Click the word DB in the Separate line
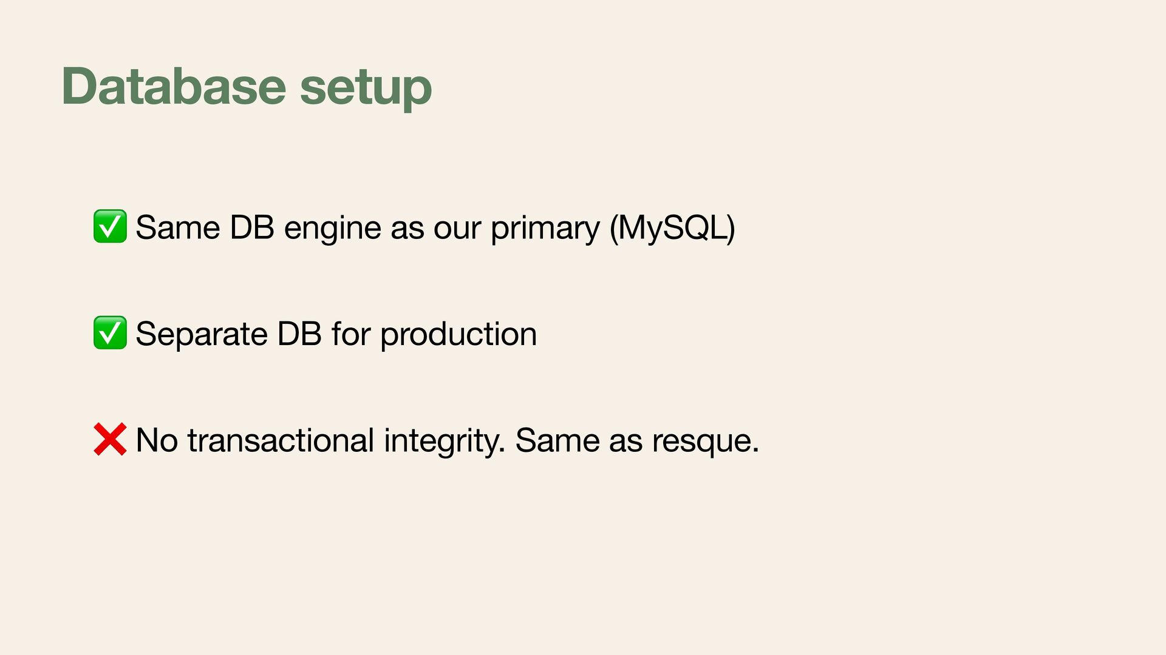 point(299,334)
